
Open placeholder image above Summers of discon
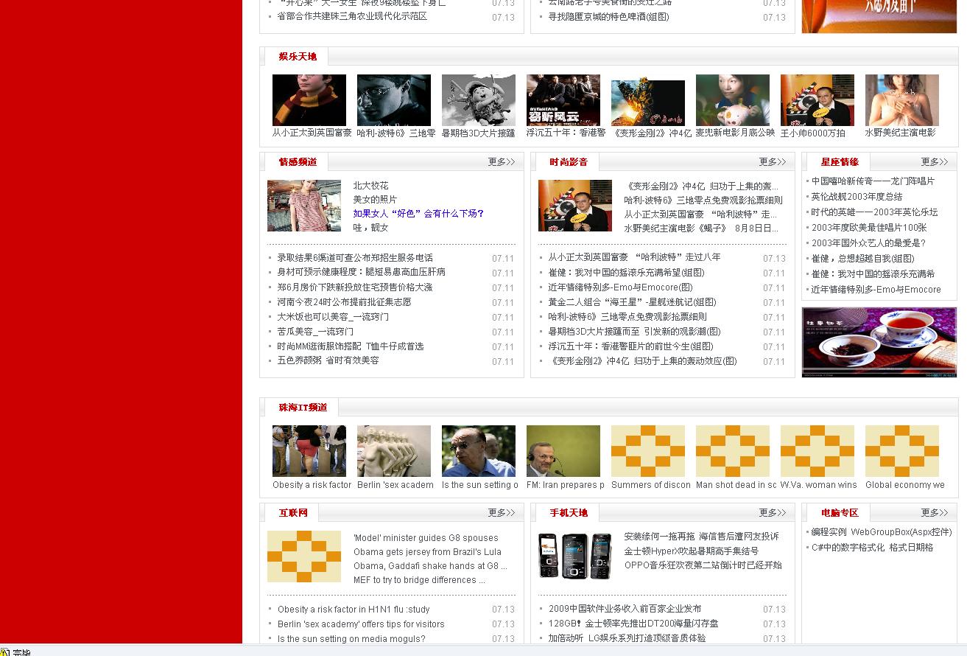coord(648,451)
